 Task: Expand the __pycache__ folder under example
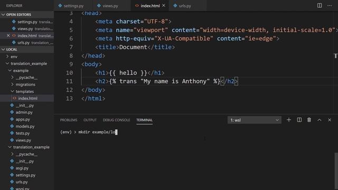point(27,78)
